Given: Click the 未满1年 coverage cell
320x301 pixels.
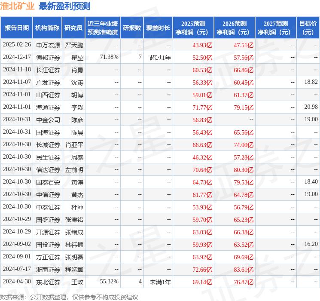Looking at the screenshot, I should [x=160, y=282].
